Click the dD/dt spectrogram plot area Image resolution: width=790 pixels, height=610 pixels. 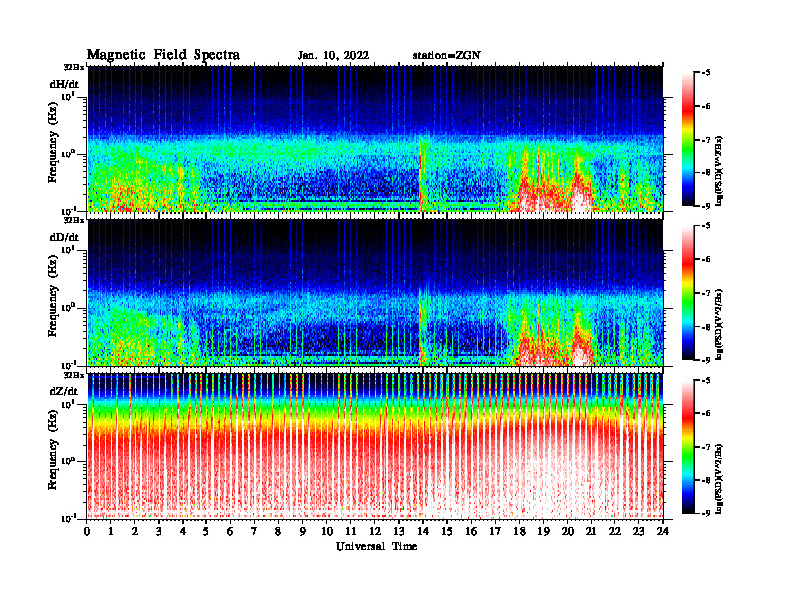point(375,292)
